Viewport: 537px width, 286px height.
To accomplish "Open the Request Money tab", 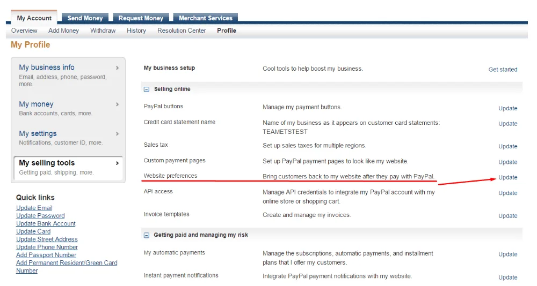I will coord(141,18).
